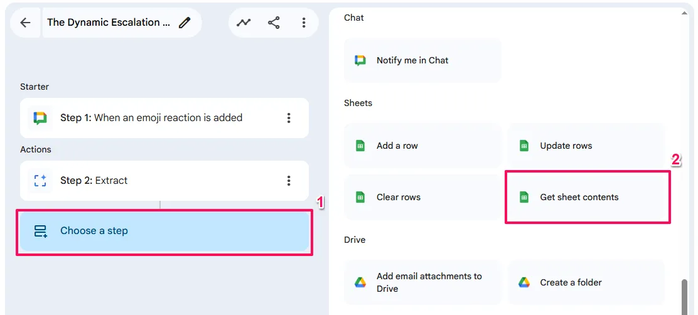Click the share icon
The image size is (698, 315).
point(274,23)
